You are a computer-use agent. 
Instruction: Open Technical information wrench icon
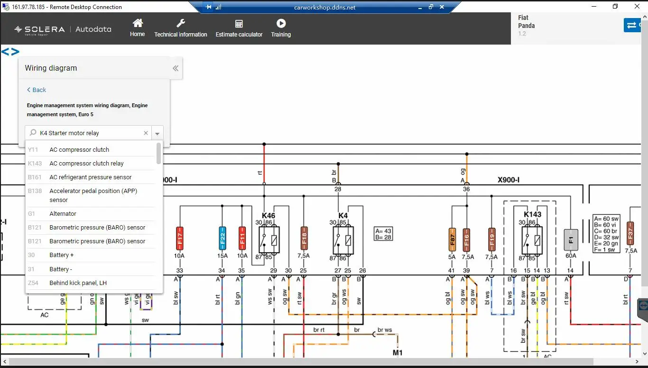point(180,24)
